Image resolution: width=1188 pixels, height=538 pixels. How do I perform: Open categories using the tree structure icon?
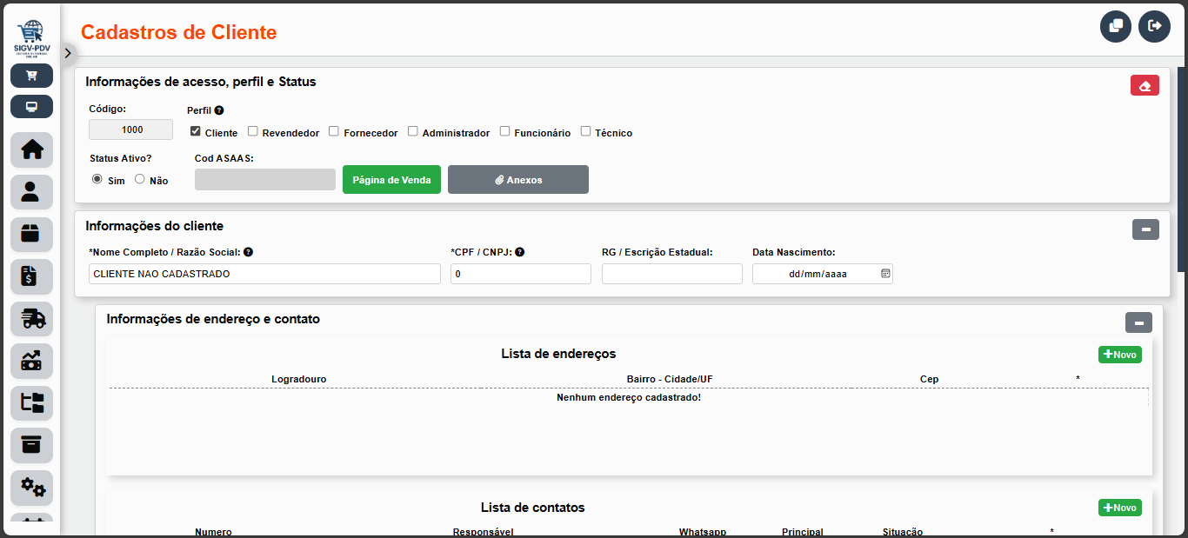[x=31, y=402]
